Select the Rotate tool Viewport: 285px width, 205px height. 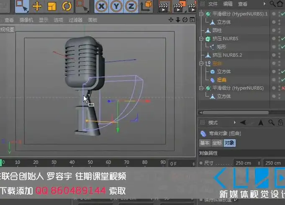click(67, 6)
